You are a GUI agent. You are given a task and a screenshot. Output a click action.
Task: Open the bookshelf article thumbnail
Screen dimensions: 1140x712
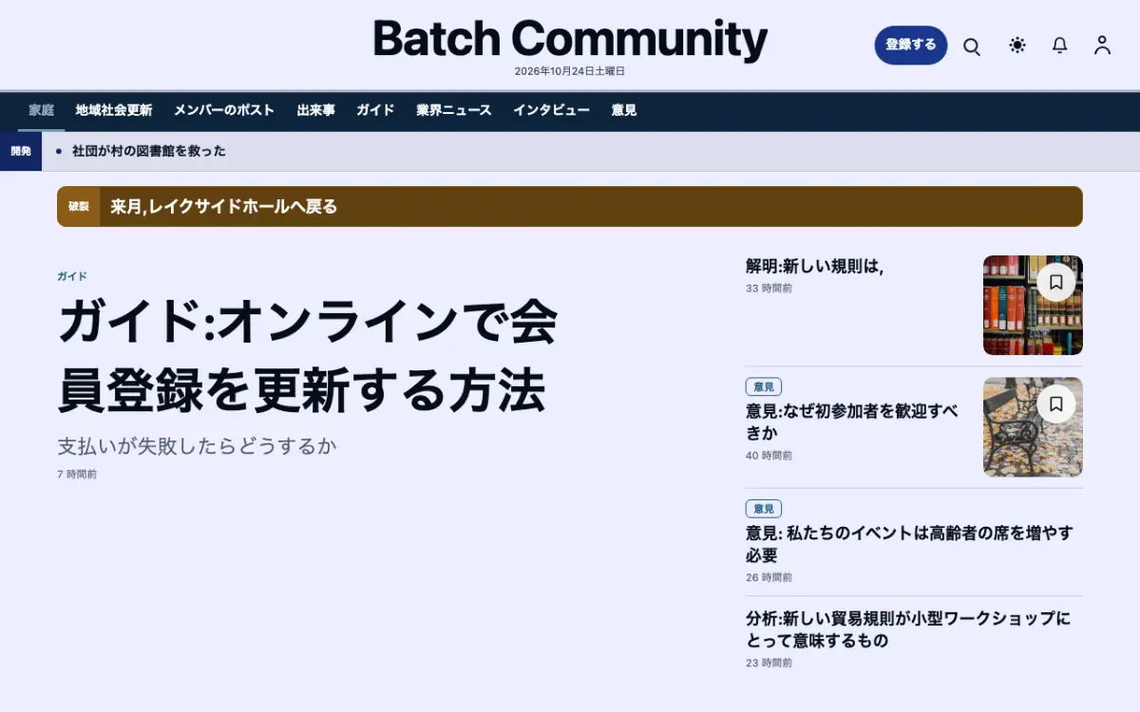coord(1033,305)
